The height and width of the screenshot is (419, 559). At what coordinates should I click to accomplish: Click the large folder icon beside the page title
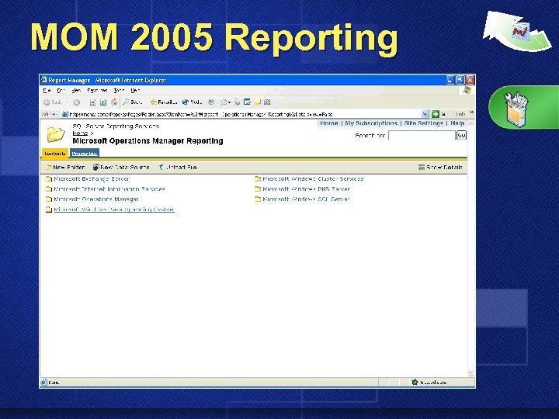coord(56,134)
